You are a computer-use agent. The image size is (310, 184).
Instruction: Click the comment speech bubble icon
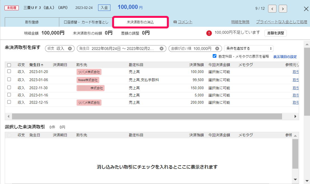[x=175, y=22]
